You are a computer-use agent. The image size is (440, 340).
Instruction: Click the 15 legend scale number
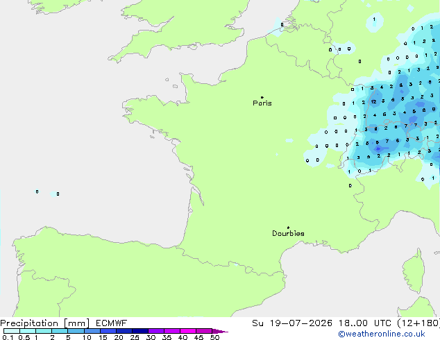(x=103, y=337)
